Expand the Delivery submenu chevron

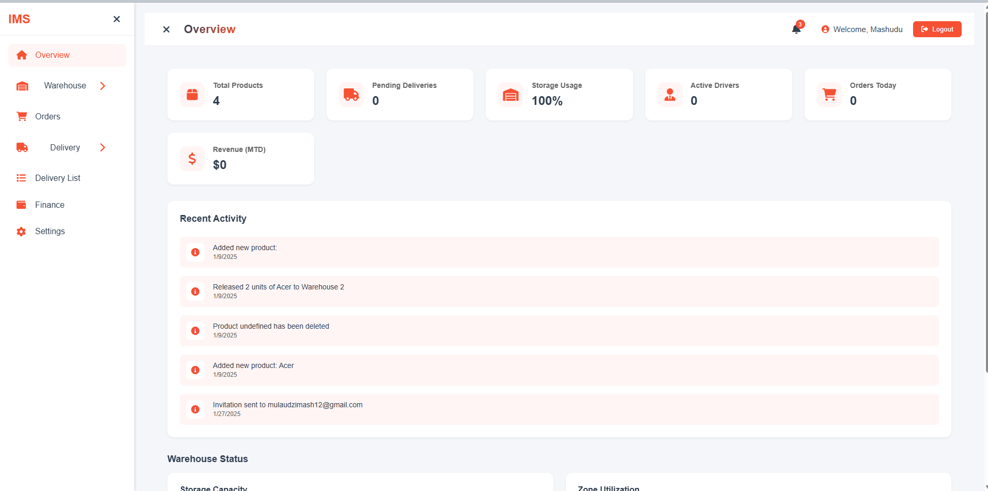point(103,147)
